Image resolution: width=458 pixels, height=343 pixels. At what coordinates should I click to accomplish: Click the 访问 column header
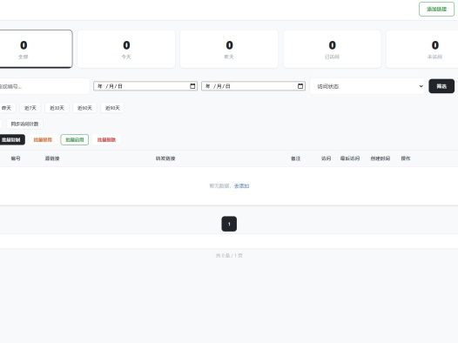coord(326,158)
